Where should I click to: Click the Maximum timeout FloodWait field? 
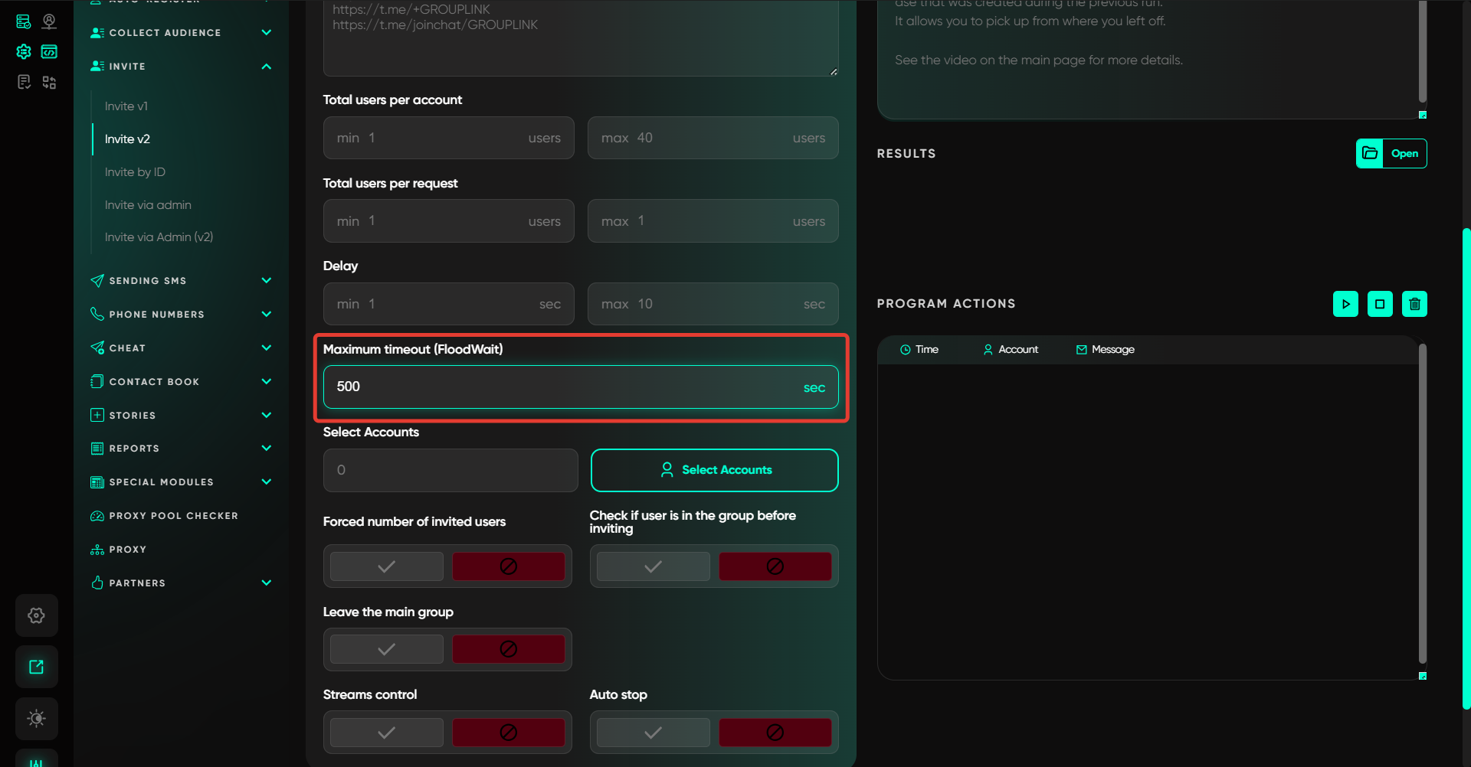pyautogui.click(x=567, y=387)
